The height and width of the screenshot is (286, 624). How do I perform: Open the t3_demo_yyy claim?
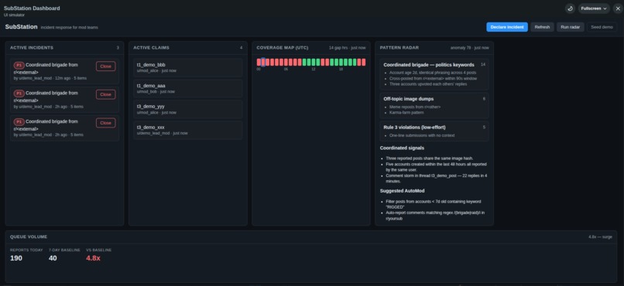tap(188, 109)
